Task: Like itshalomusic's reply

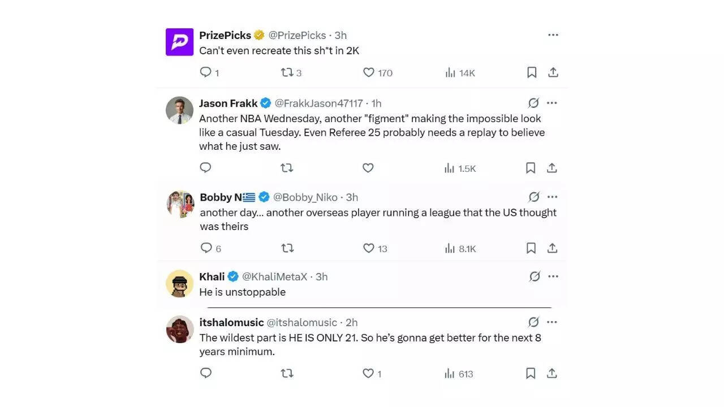Action: [368, 373]
